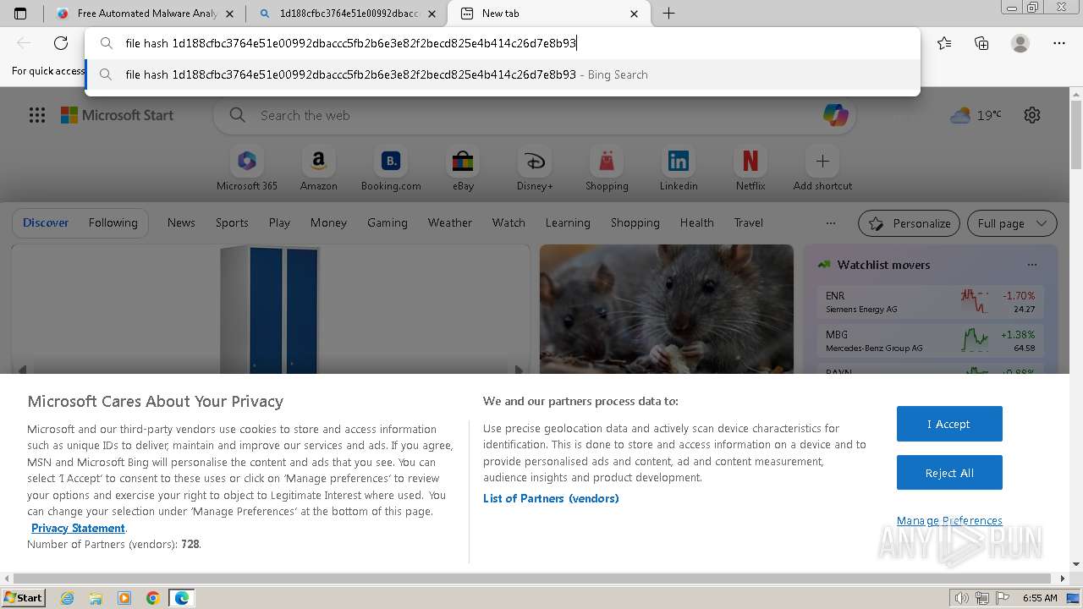Open the Netflix shortcut
The image size is (1083, 609).
750,169
